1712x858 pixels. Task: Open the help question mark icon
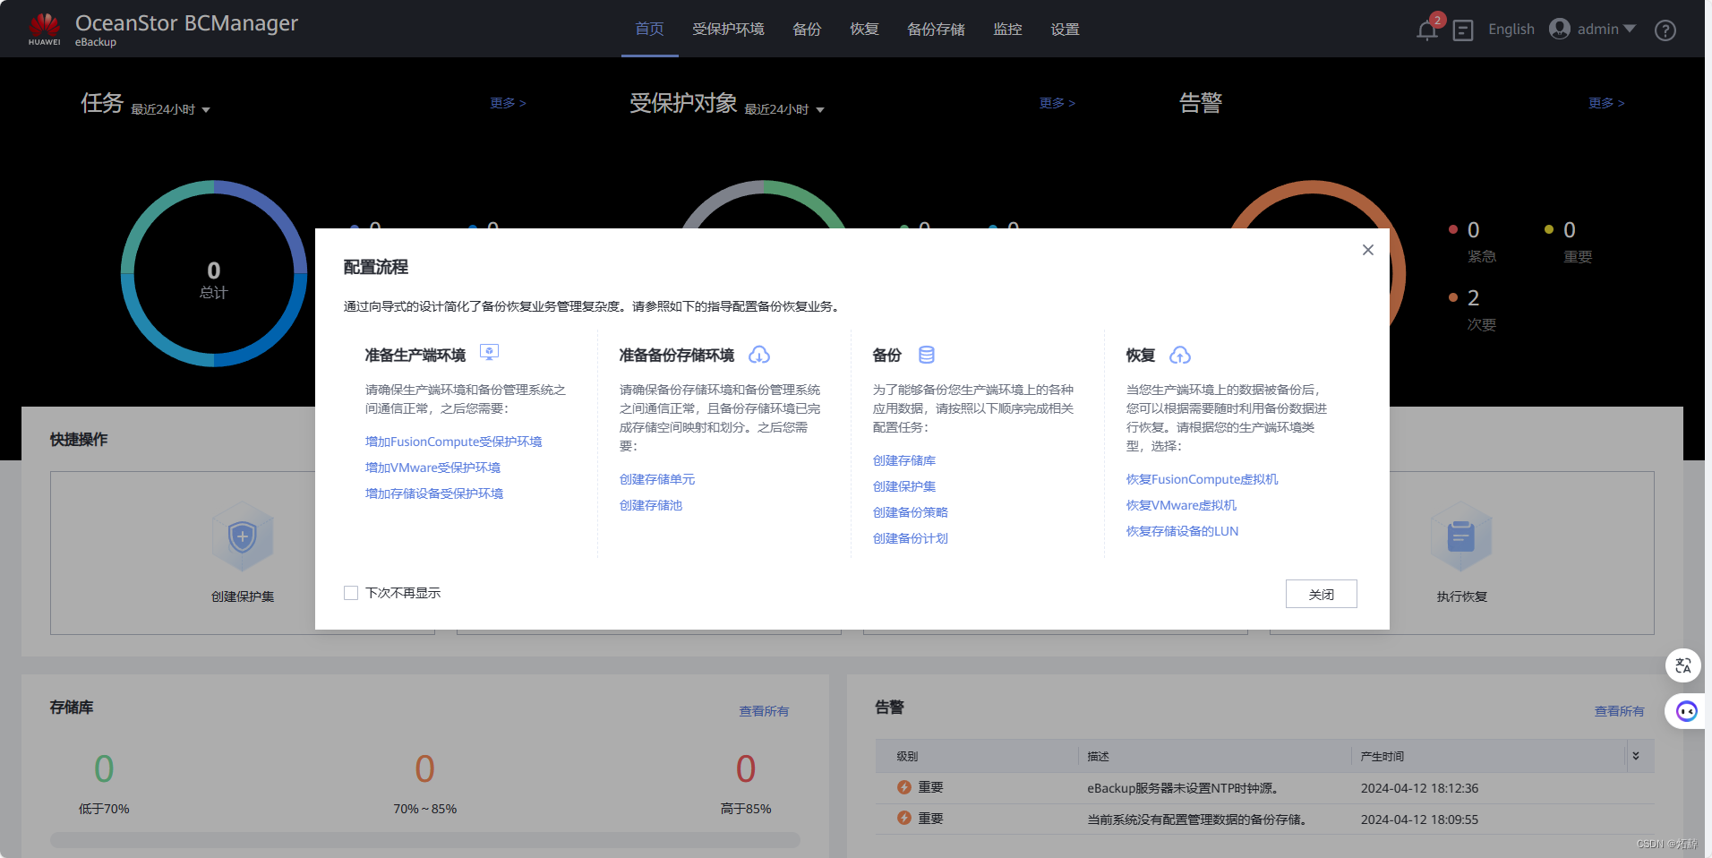(1665, 30)
